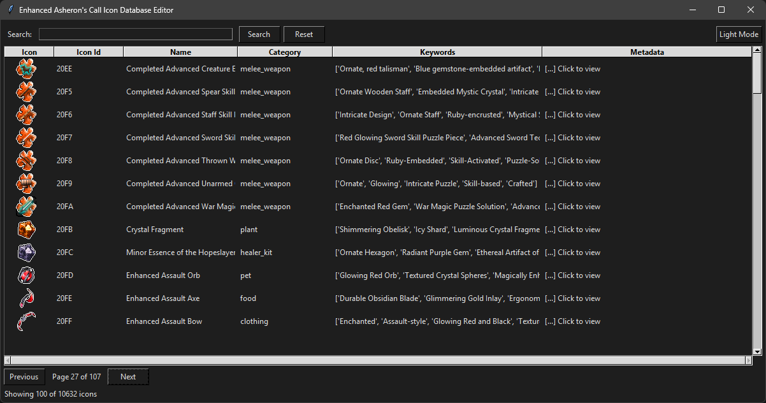The height and width of the screenshot is (403, 766).
Task: Click the puzzle piece icon for 20F6
Action: click(x=26, y=115)
